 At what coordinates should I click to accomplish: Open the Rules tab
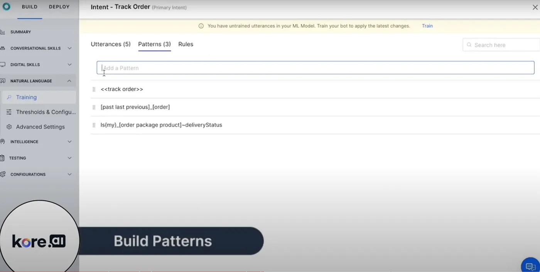click(x=186, y=44)
